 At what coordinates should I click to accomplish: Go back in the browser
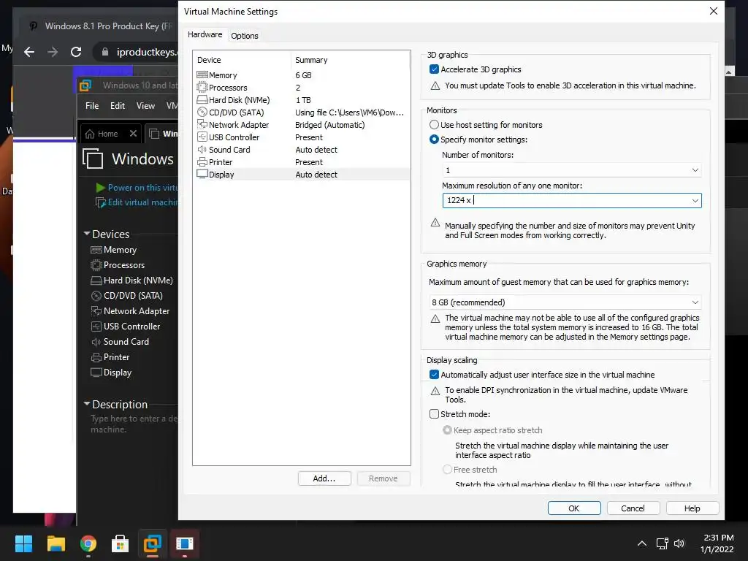[29, 52]
